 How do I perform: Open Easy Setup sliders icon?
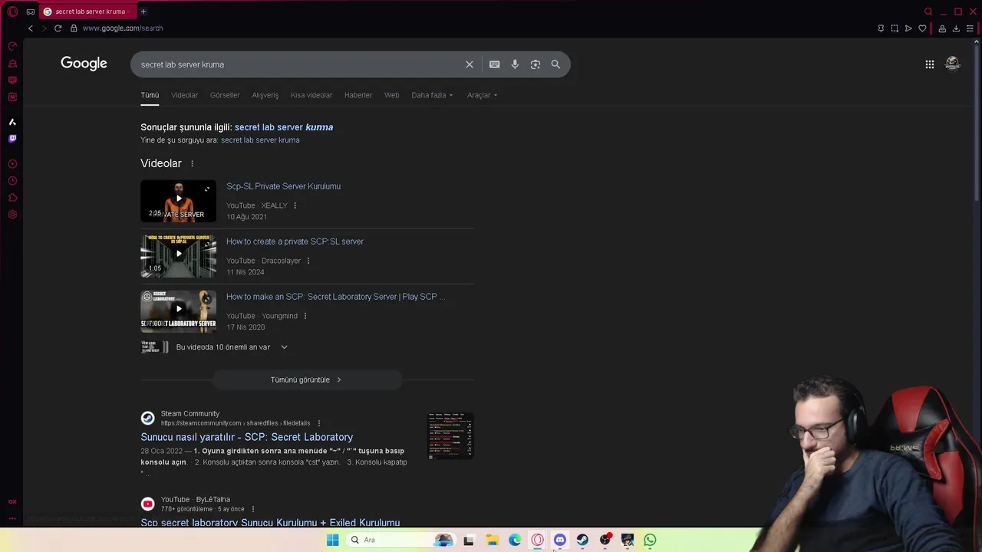point(970,28)
